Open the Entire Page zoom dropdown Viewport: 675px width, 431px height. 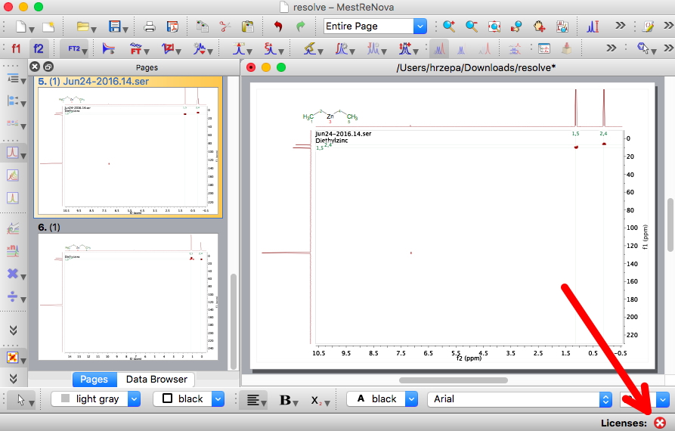[x=420, y=26]
